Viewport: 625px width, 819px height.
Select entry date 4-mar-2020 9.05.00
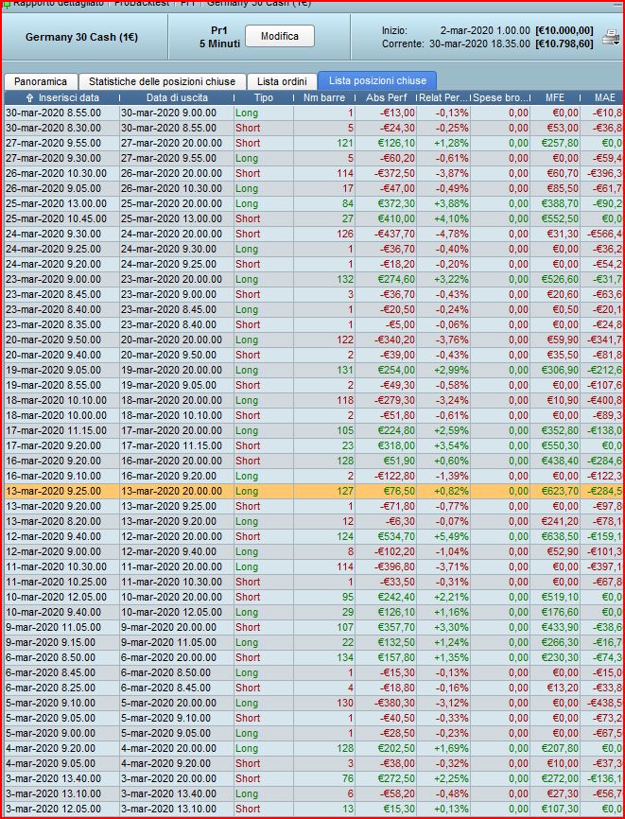51,764
